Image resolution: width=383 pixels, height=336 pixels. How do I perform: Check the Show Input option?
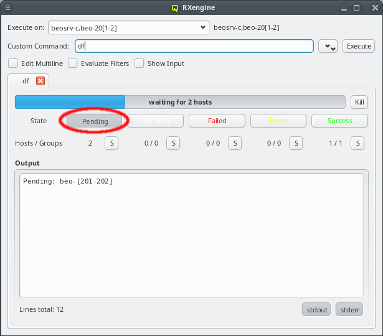tap(139, 63)
